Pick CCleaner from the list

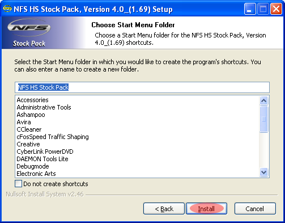point(29,129)
